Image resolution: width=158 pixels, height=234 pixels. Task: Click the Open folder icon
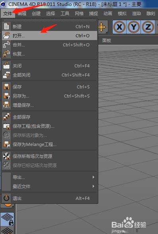pos(6,36)
